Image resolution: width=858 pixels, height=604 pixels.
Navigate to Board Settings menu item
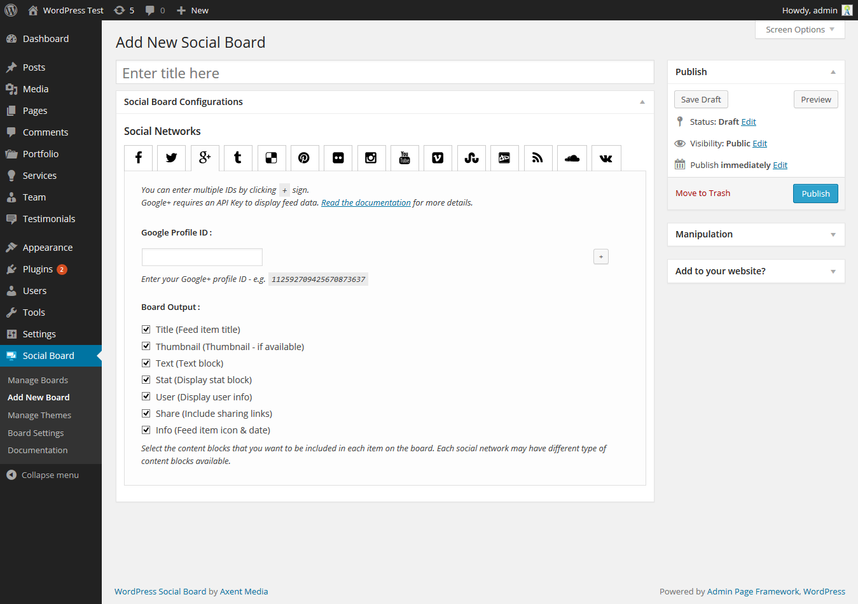(x=35, y=433)
